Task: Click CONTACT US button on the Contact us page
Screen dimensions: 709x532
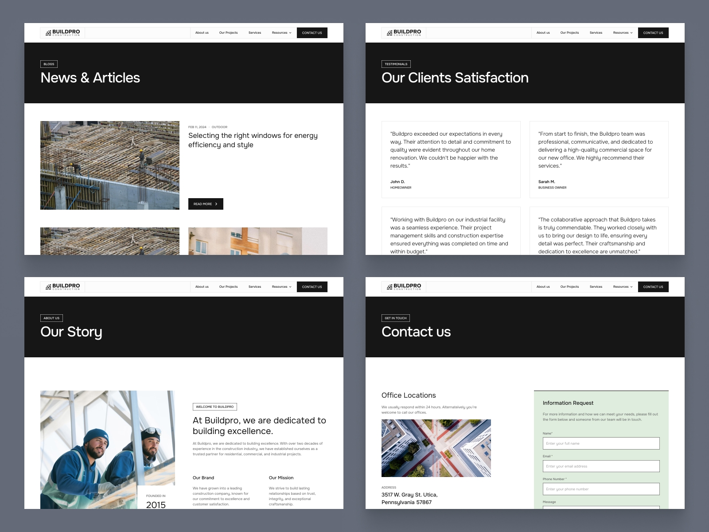Action: point(653,287)
